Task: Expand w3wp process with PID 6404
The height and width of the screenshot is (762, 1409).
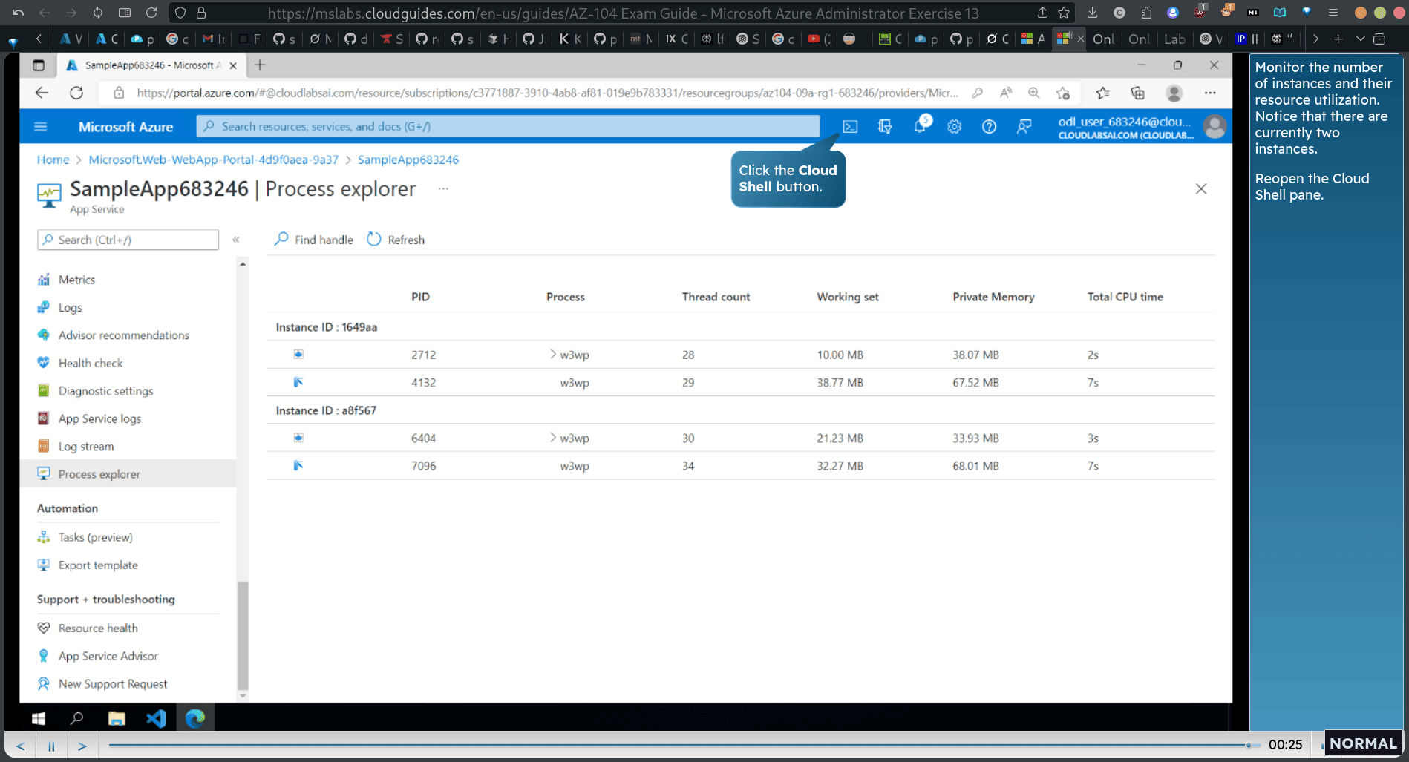Action: [x=553, y=438]
